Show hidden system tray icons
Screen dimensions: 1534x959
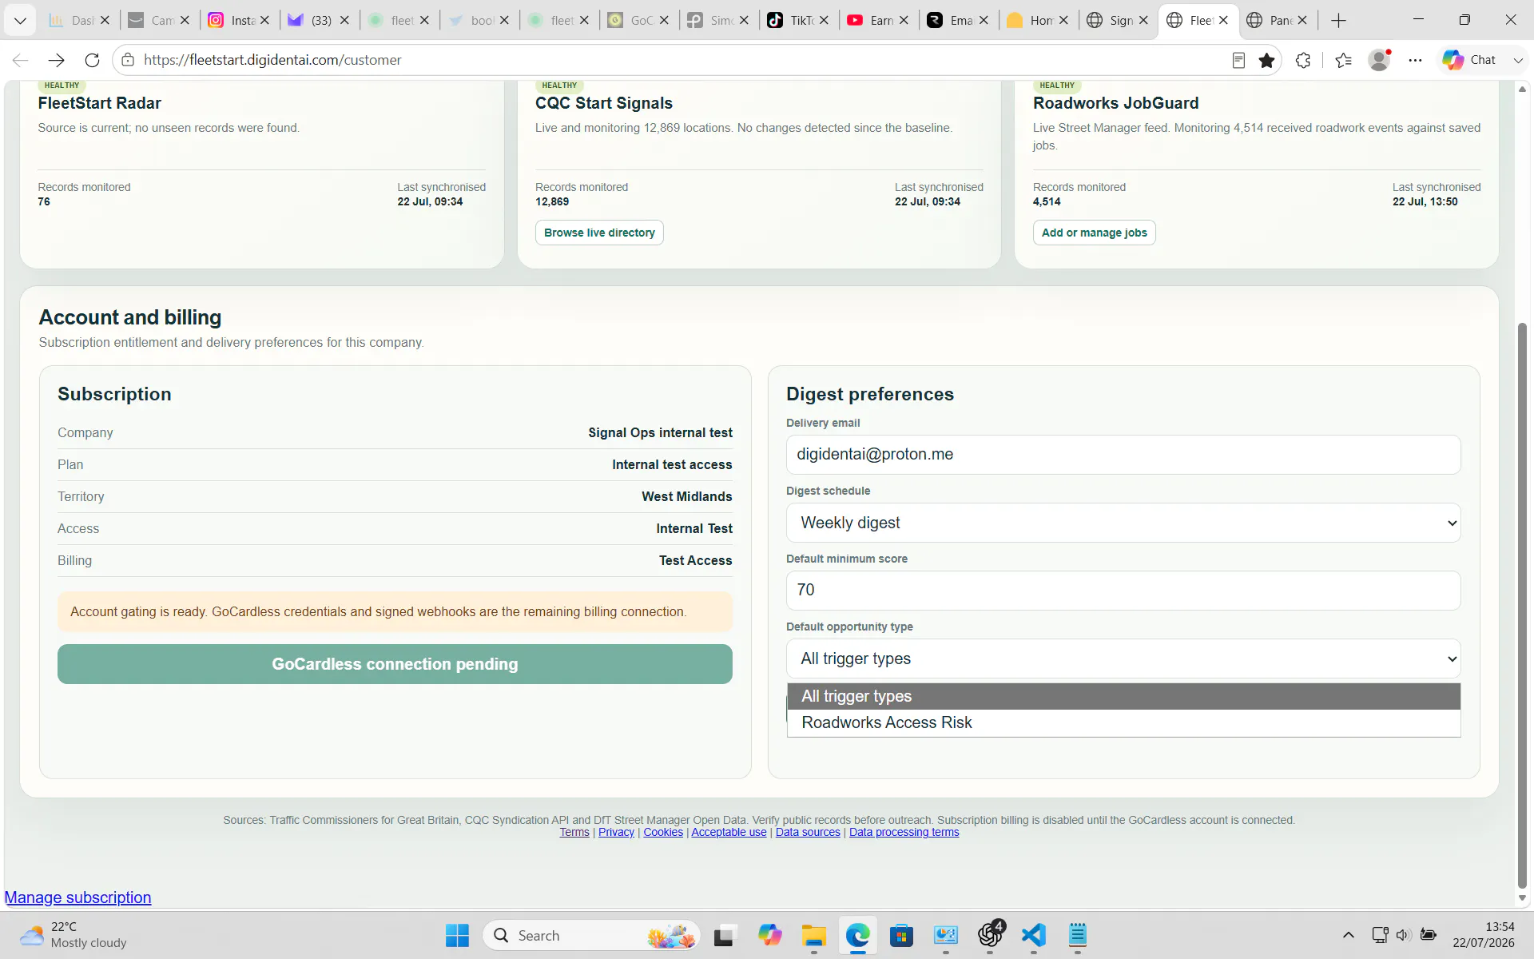pos(1348,935)
